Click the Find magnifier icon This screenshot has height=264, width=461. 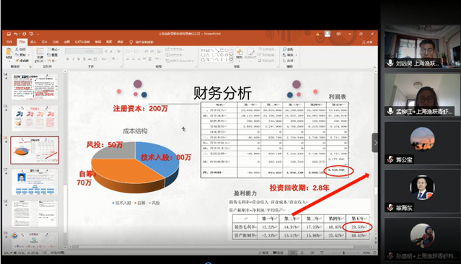click(x=284, y=49)
